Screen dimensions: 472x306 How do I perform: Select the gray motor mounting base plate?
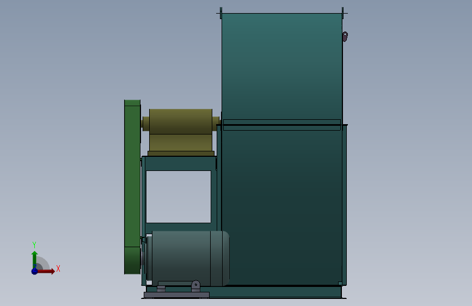[176, 295]
